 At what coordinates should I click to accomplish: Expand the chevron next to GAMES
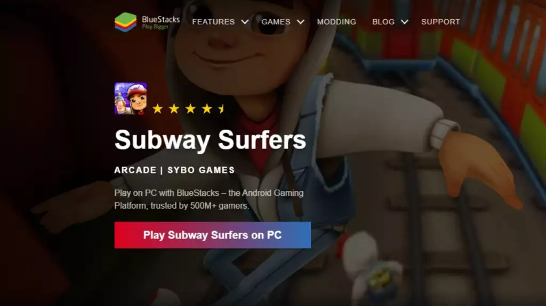[301, 22]
